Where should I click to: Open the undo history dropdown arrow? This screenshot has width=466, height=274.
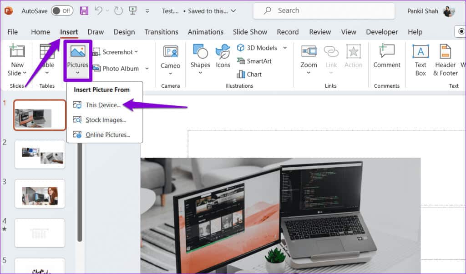pos(107,11)
